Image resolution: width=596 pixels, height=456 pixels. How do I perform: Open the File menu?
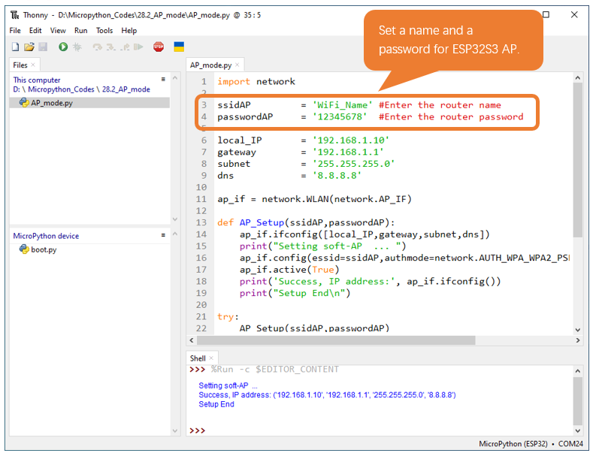click(15, 30)
